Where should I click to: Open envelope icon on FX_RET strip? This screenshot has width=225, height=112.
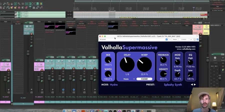(31, 92)
